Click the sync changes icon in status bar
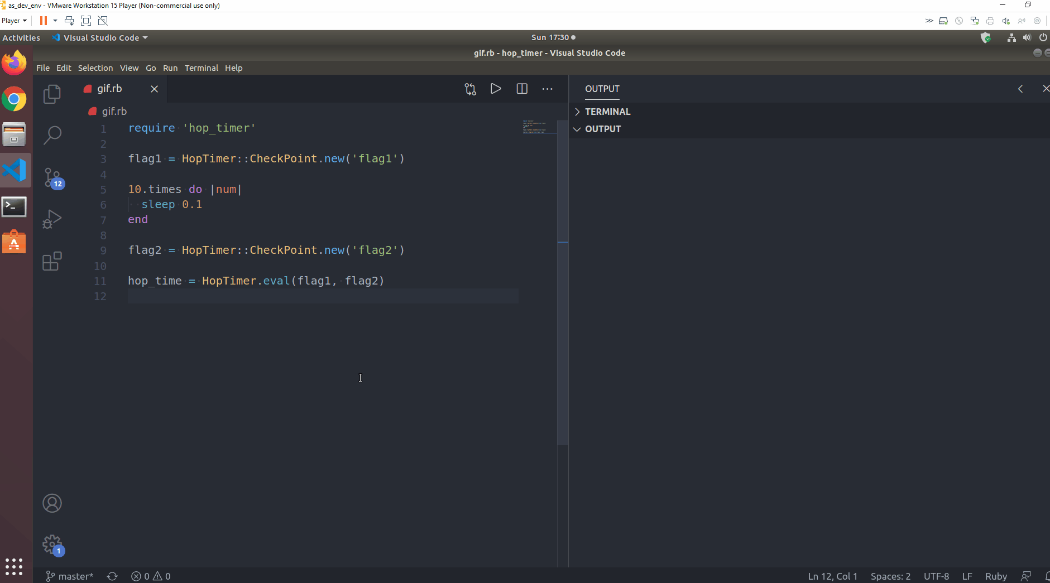Viewport: 1050px width, 583px height. pyautogui.click(x=112, y=576)
